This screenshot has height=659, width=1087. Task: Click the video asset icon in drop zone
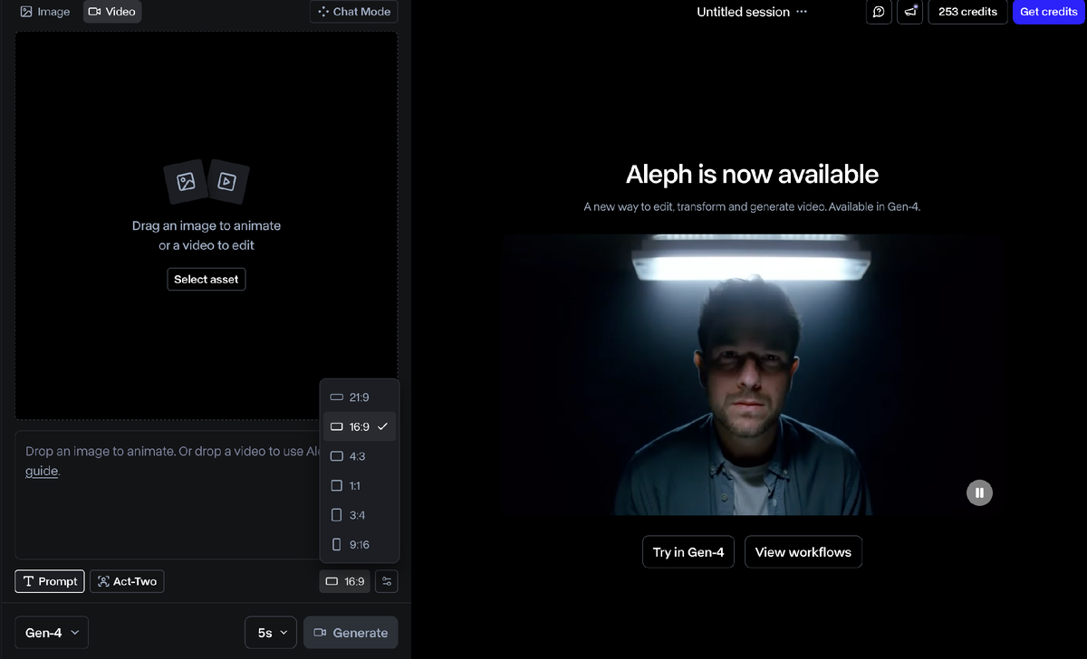click(x=227, y=182)
